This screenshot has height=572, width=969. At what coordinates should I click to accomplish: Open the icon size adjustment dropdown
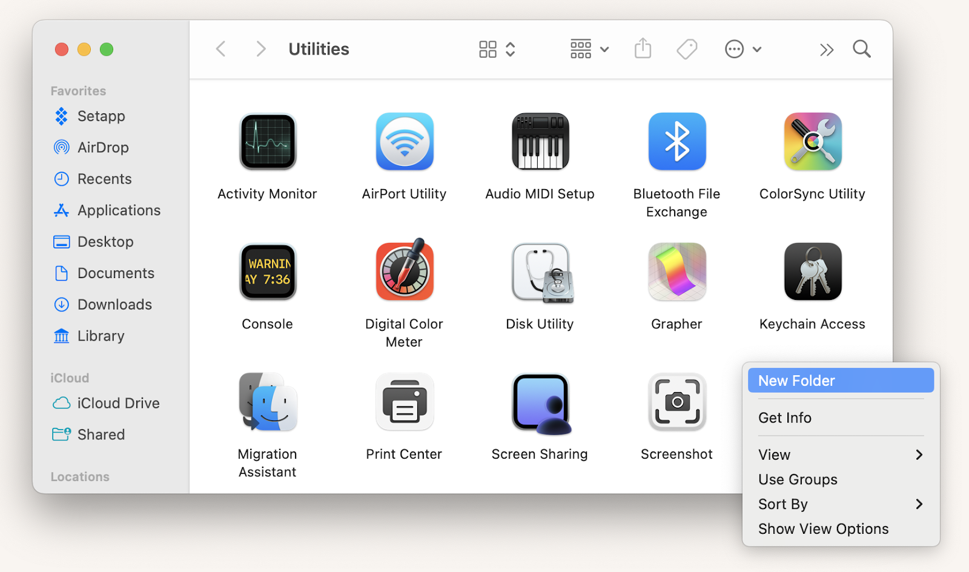coord(509,49)
